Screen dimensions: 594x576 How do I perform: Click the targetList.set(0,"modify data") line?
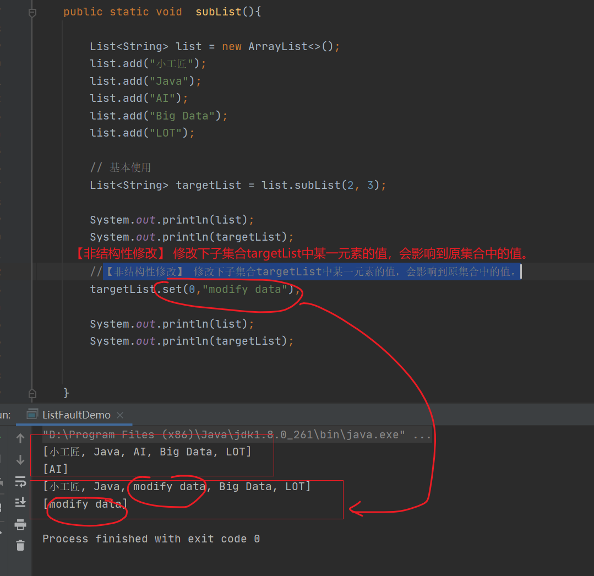(x=195, y=290)
